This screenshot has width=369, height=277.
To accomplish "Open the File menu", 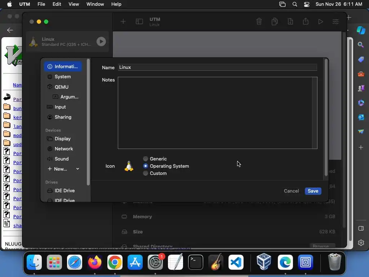I will [41, 4].
